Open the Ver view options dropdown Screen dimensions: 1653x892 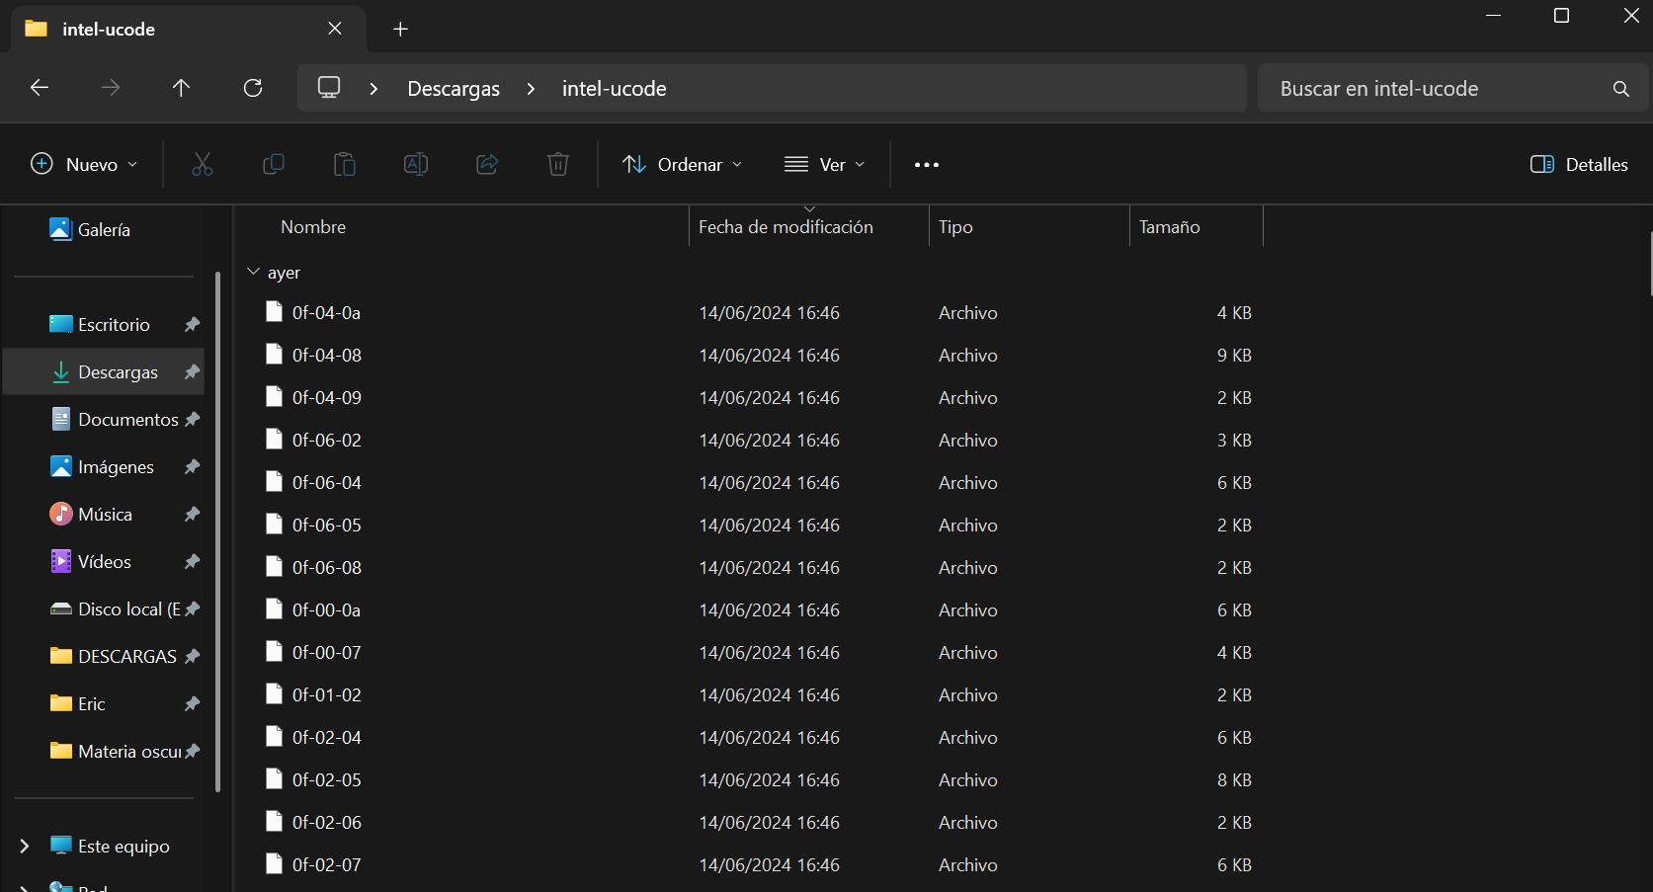pyautogui.click(x=824, y=164)
